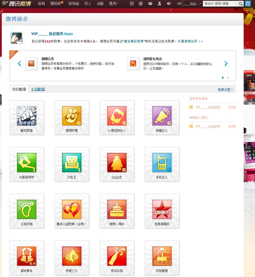Click the search magnifier icon
Screen dimensions: 255x277
241,4
